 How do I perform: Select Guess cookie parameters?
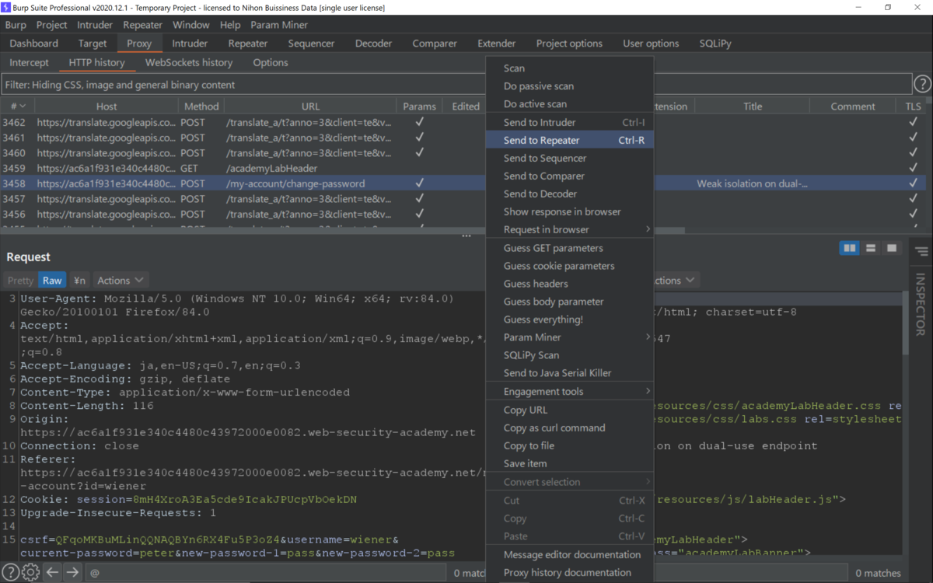[569, 266]
